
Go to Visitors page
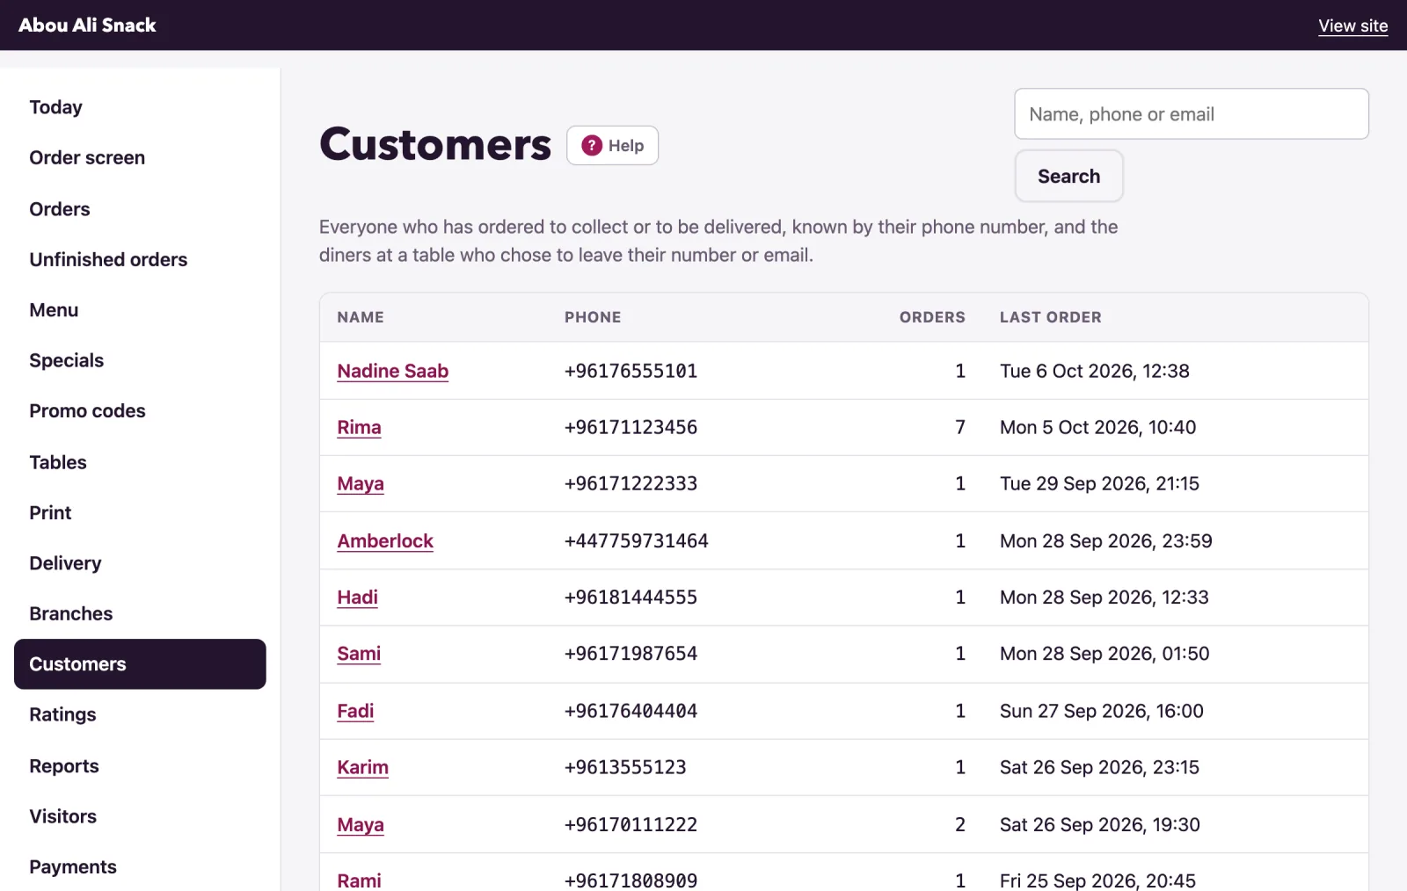pyautogui.click(x=62, y=816)
